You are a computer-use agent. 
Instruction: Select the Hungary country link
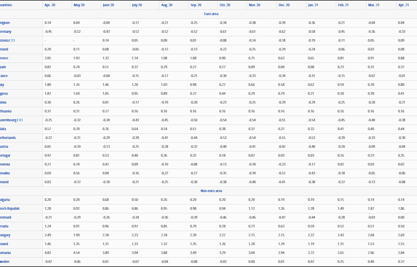(6, 235)
